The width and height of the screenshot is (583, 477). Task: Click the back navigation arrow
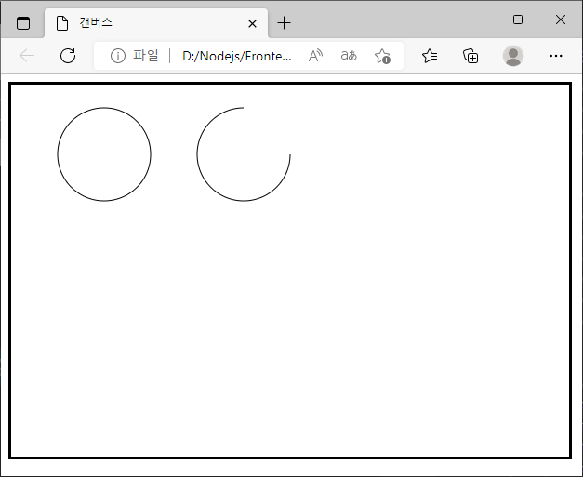click(27, 56)
